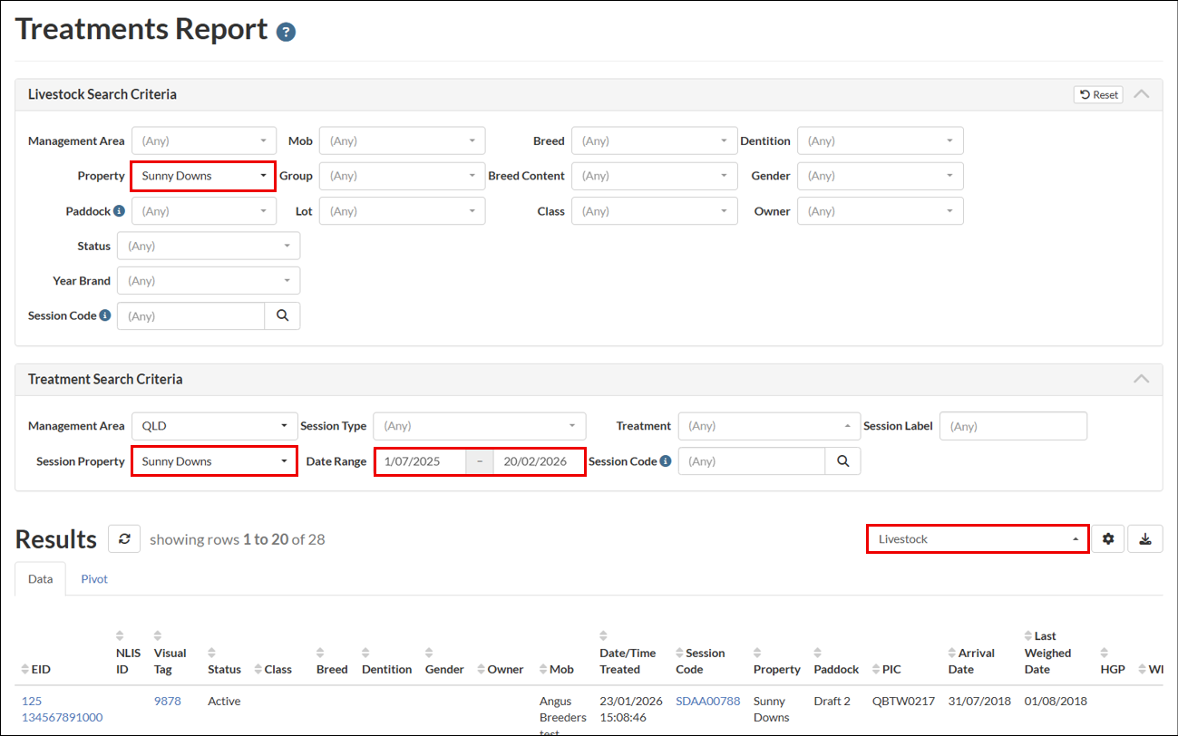This screenshot has width=1178, height=736.
Task: Open session code SDAA00788 link
Action: coord(707,702)
